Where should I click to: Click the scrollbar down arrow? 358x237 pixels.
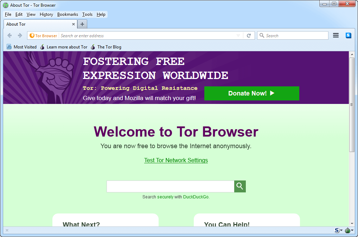pos(352,224)
